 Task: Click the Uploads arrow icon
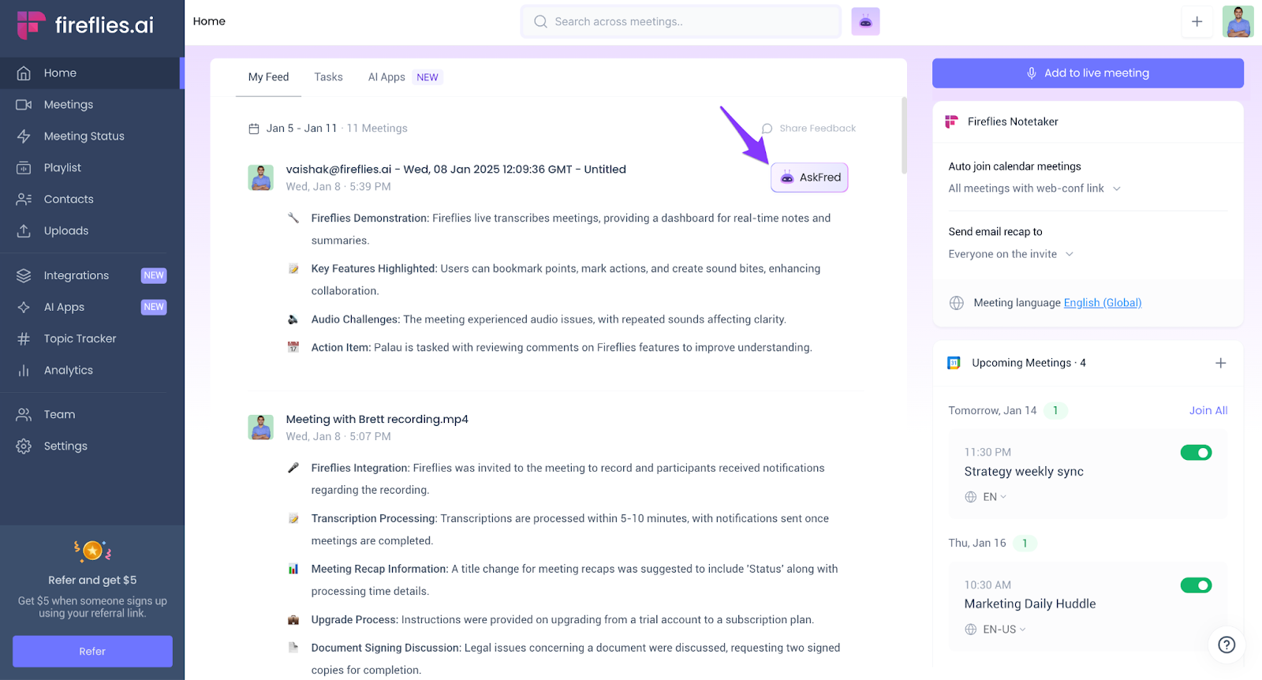[24, 230]
